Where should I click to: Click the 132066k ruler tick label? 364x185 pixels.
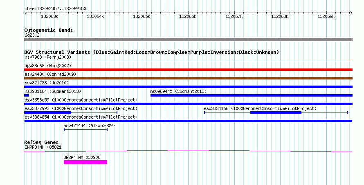188,16
